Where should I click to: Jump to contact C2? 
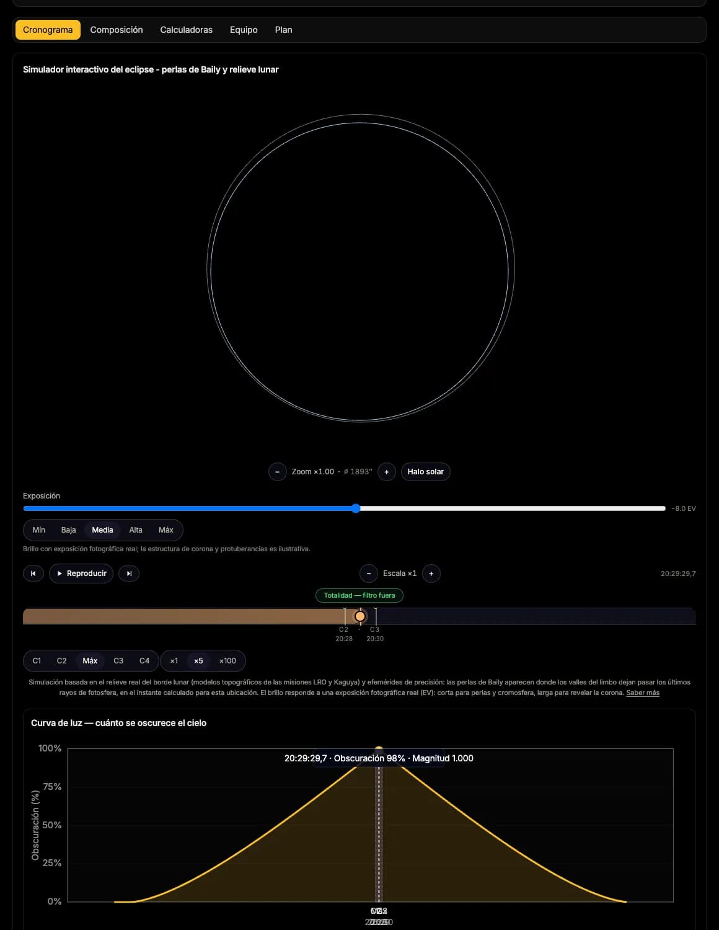point(62,661)
